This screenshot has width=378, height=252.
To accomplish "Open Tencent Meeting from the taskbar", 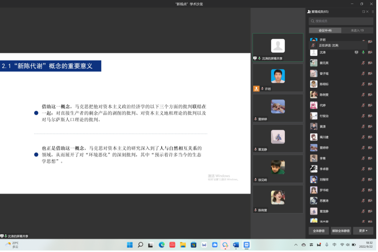I will [x=246, y=245].
